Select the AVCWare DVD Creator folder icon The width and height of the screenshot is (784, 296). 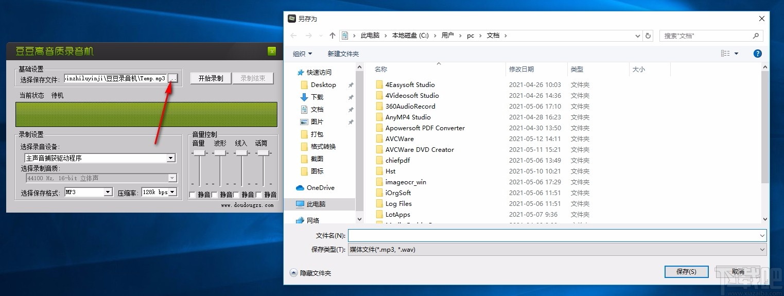(379, 149)
